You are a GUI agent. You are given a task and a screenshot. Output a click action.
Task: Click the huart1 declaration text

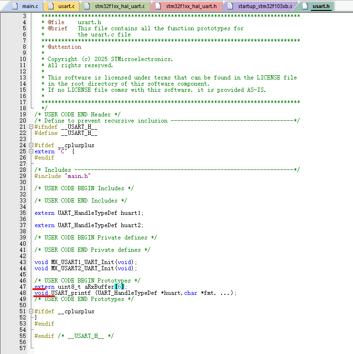pyautogui.click(x=89, y=213)
